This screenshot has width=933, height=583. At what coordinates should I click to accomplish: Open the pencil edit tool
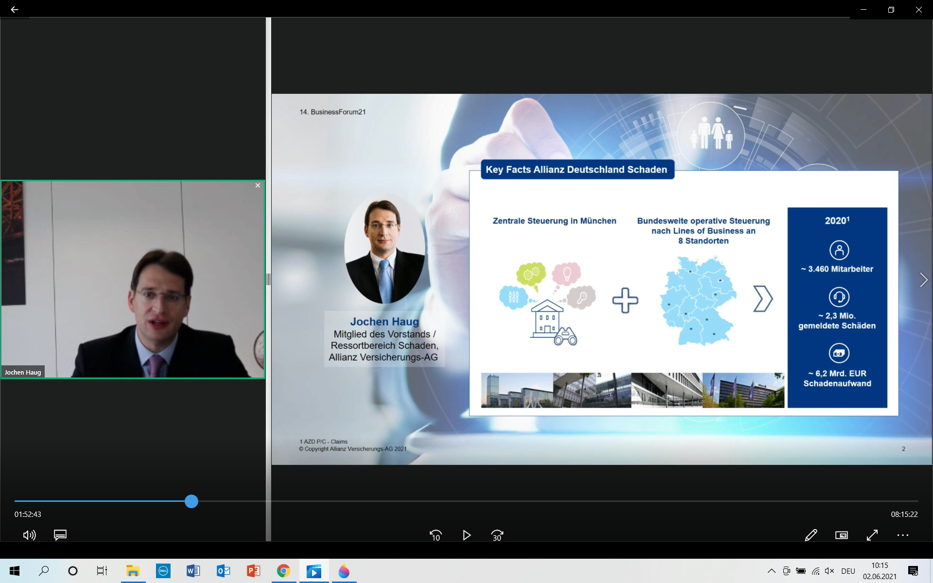pyautogui.click(x=811, y=535)
